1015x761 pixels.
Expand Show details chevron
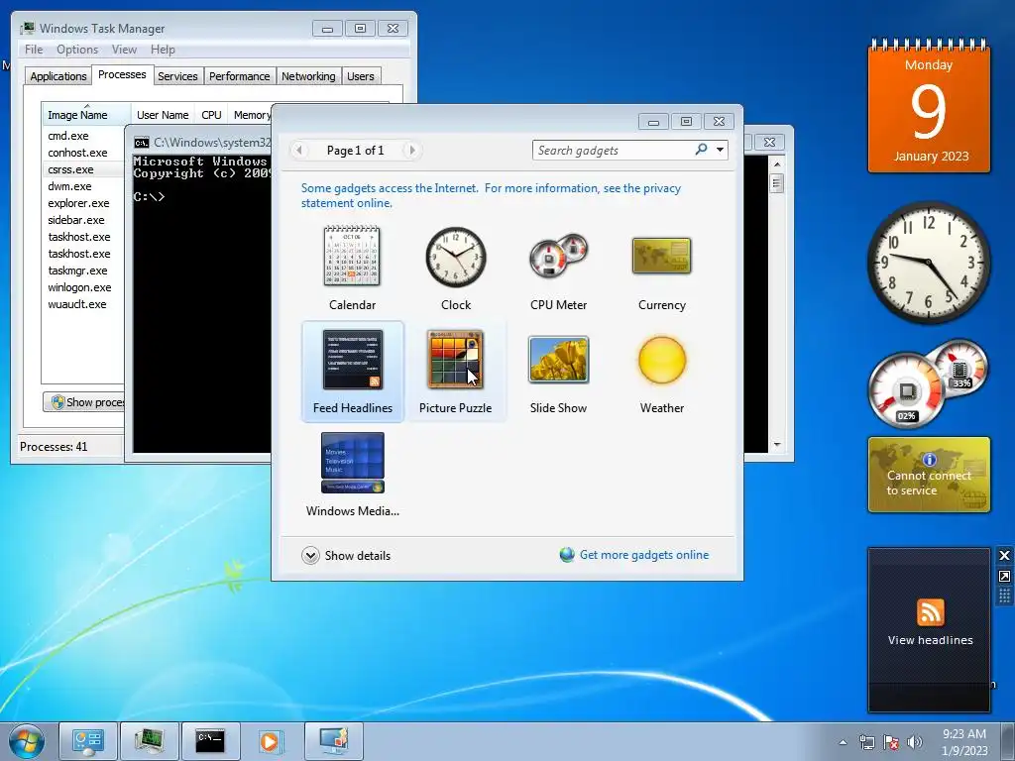pos(310,555)
